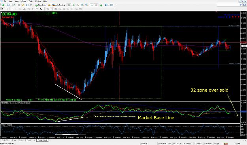Select the equidistant channel tool
The height and width of the screenshot is (145, 247).
coord(25,9)
